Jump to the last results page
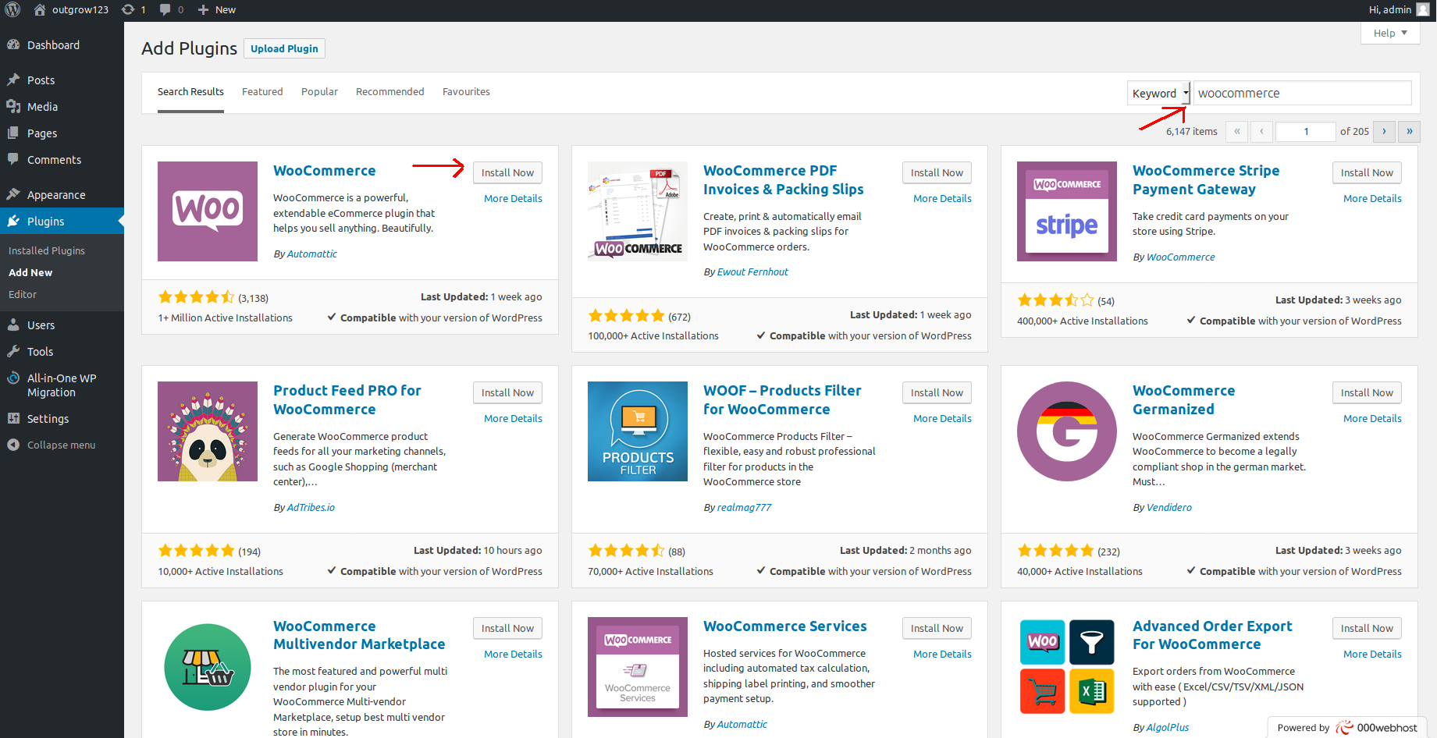 [1409, 131]
